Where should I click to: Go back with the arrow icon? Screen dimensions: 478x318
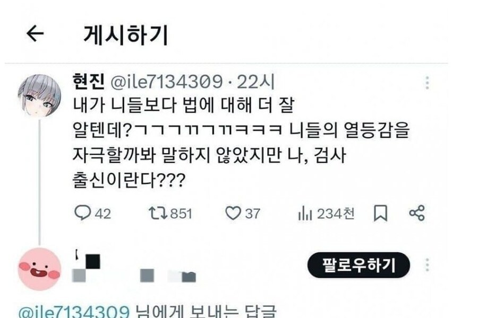[x=35, y=33]
